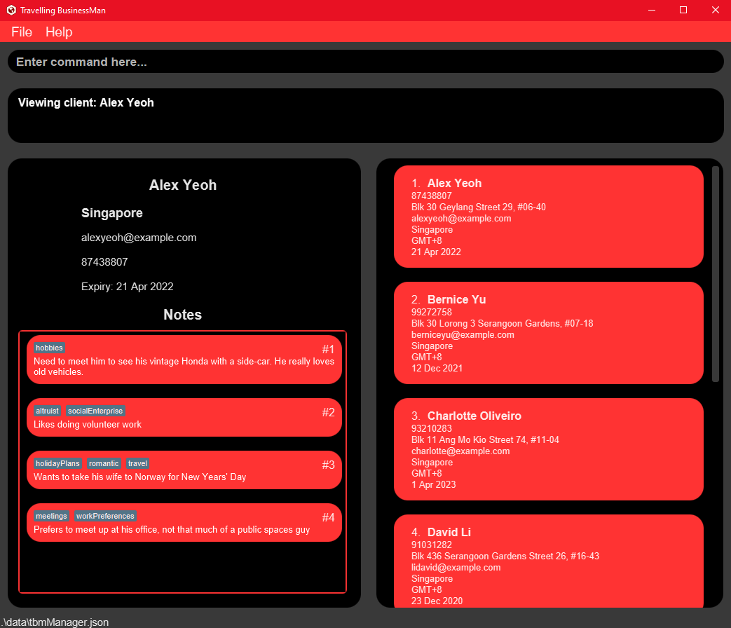
Task: Click the #2 note index label
Action: [328, 412]
